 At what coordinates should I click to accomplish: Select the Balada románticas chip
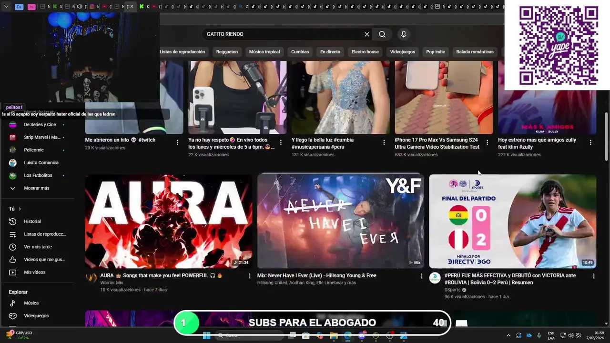[x=475, y=52]
